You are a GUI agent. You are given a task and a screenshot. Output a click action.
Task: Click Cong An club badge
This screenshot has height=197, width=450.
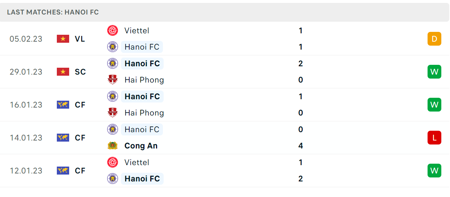pos(113,146)
